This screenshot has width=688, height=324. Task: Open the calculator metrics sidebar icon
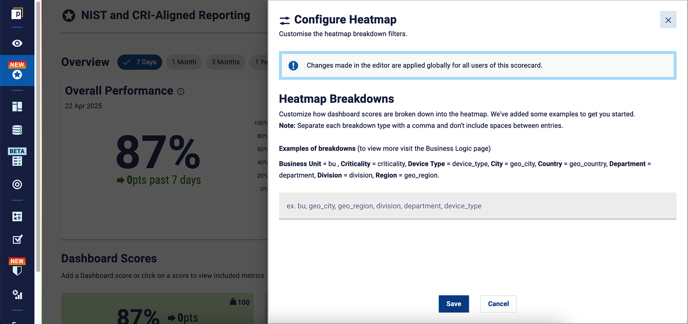tap(17, 216)
